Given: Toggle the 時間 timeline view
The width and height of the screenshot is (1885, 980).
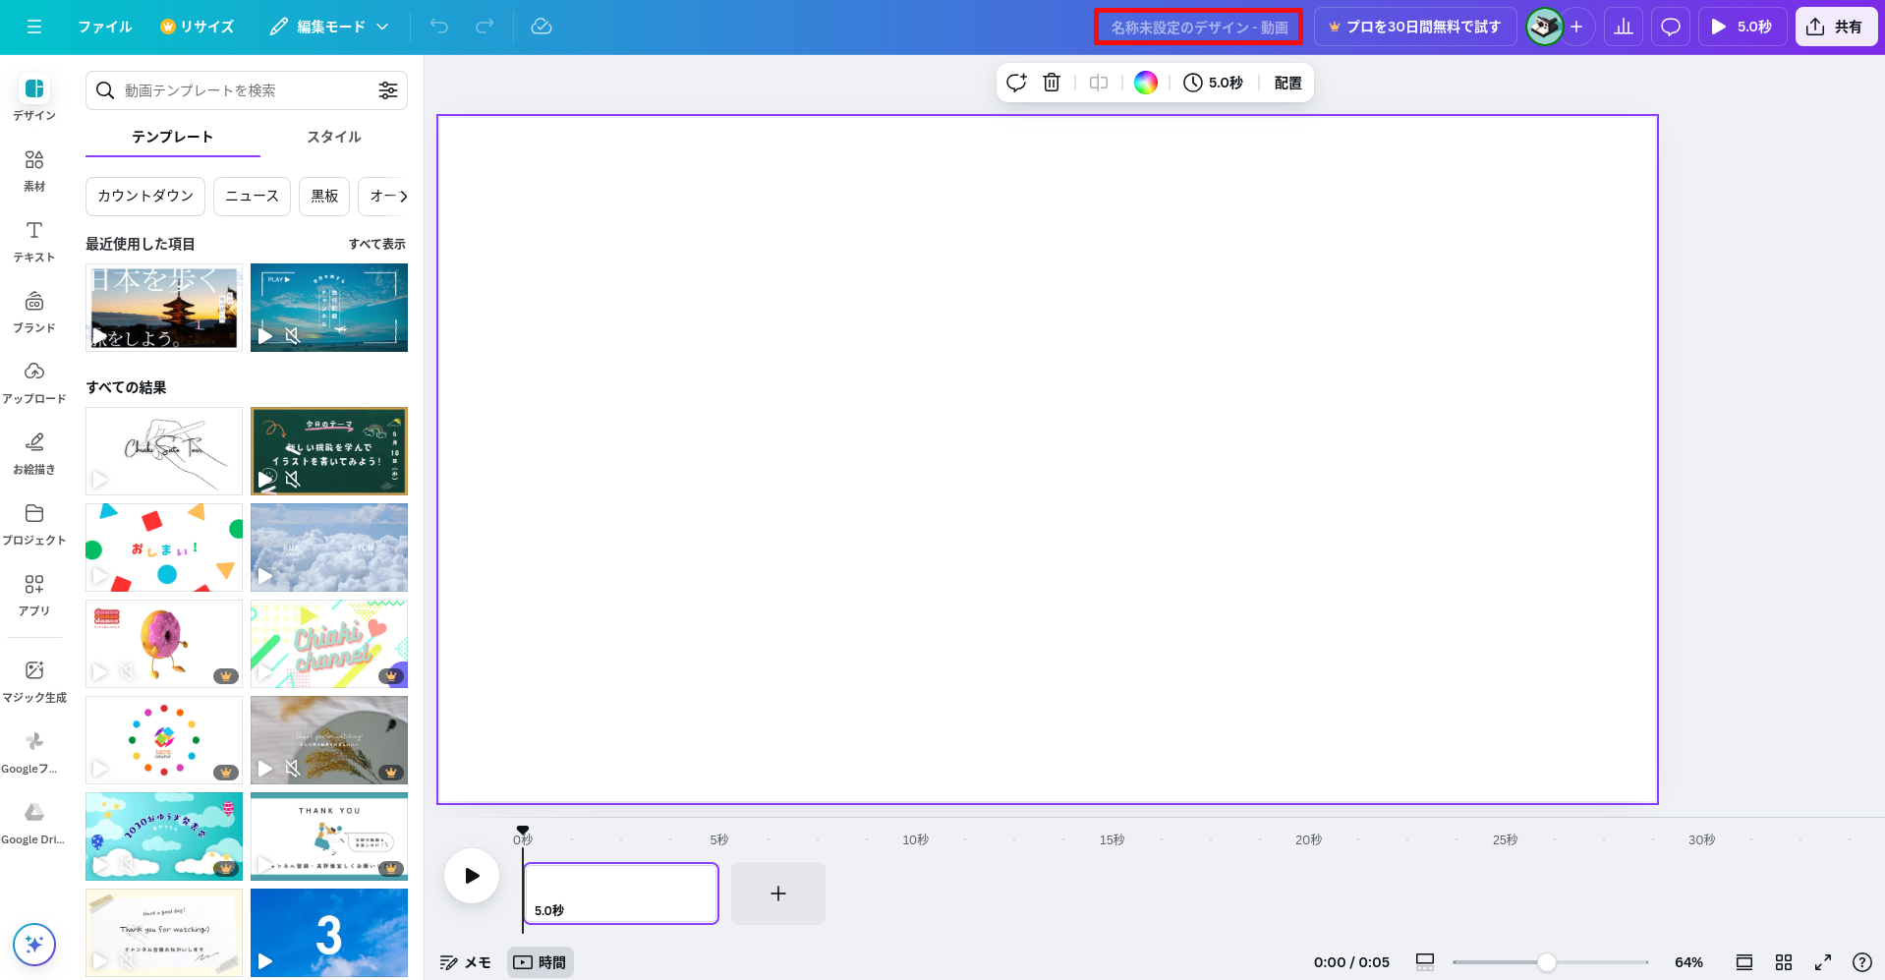Looking at the screenshot, I should [x=541, y=962].
